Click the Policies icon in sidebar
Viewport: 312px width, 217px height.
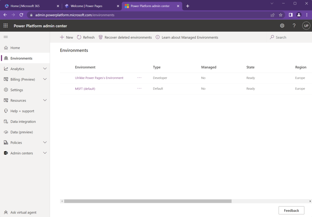(x=6, y=142)
